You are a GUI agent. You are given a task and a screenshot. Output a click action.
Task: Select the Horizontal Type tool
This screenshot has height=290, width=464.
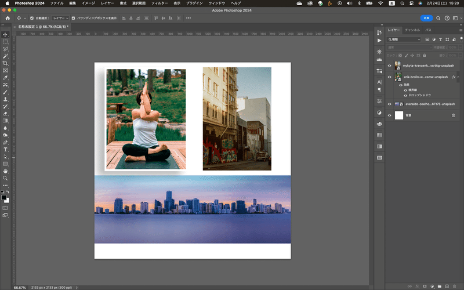[5, 150]
